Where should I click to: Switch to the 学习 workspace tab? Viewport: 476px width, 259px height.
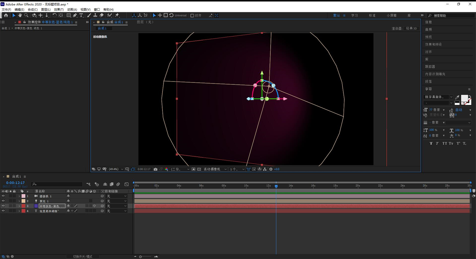[x=355, y=16]
